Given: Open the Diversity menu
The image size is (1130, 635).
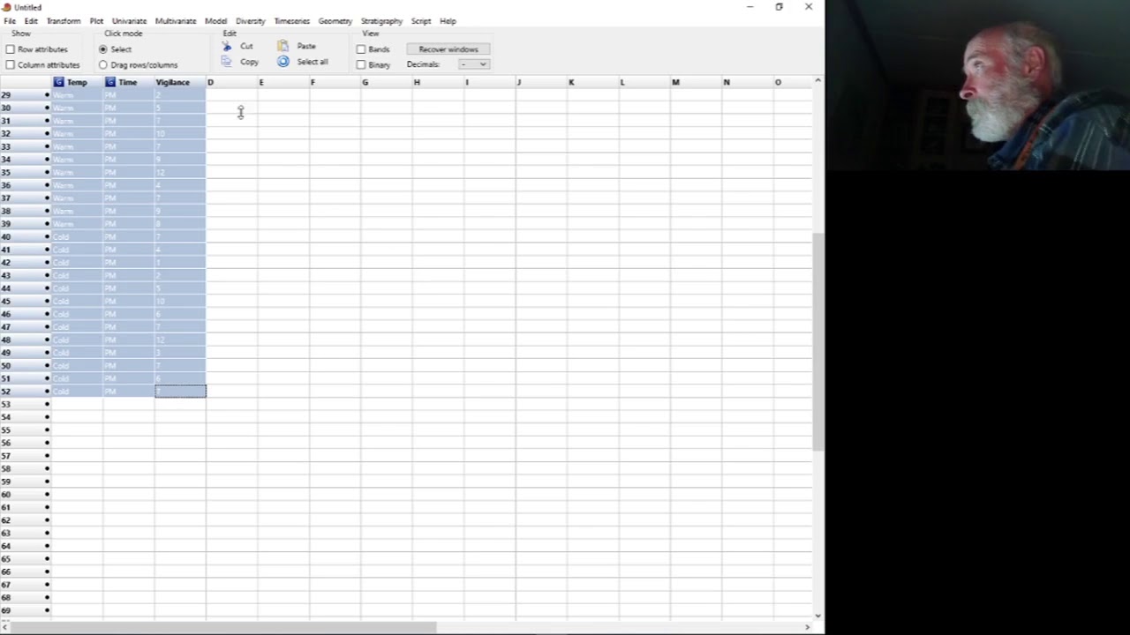Looking at the screenshot, I should (251, 21).
